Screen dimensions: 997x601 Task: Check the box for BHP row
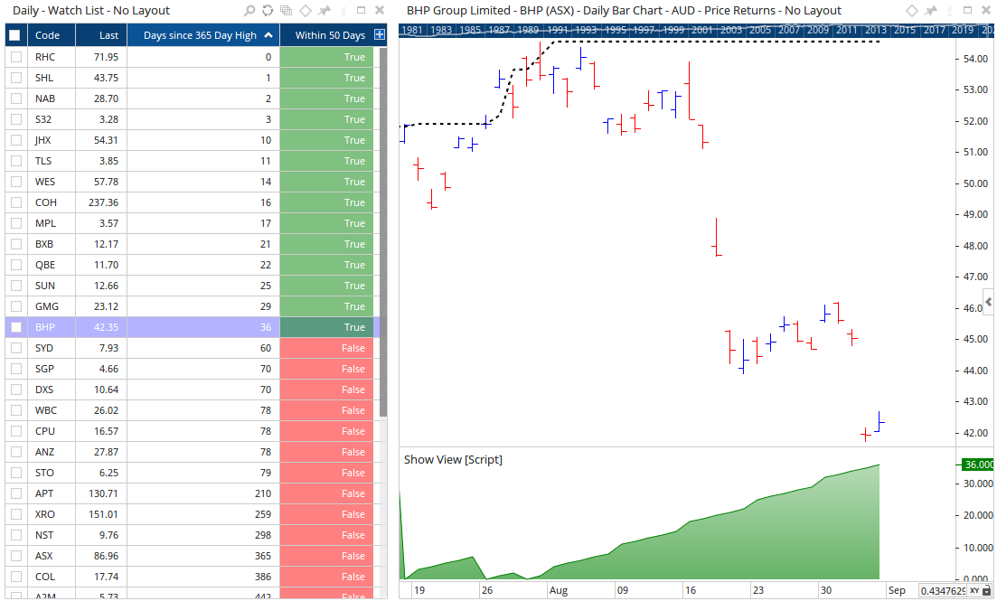tap(16, 327)
